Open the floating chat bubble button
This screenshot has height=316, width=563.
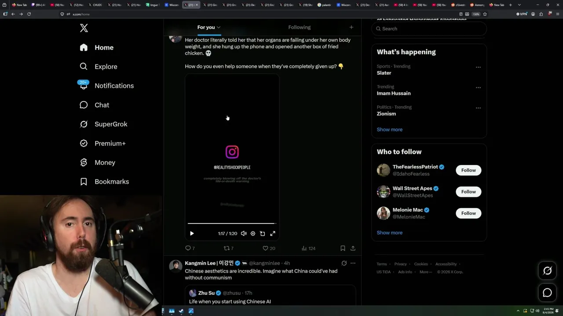click(547, 293)
